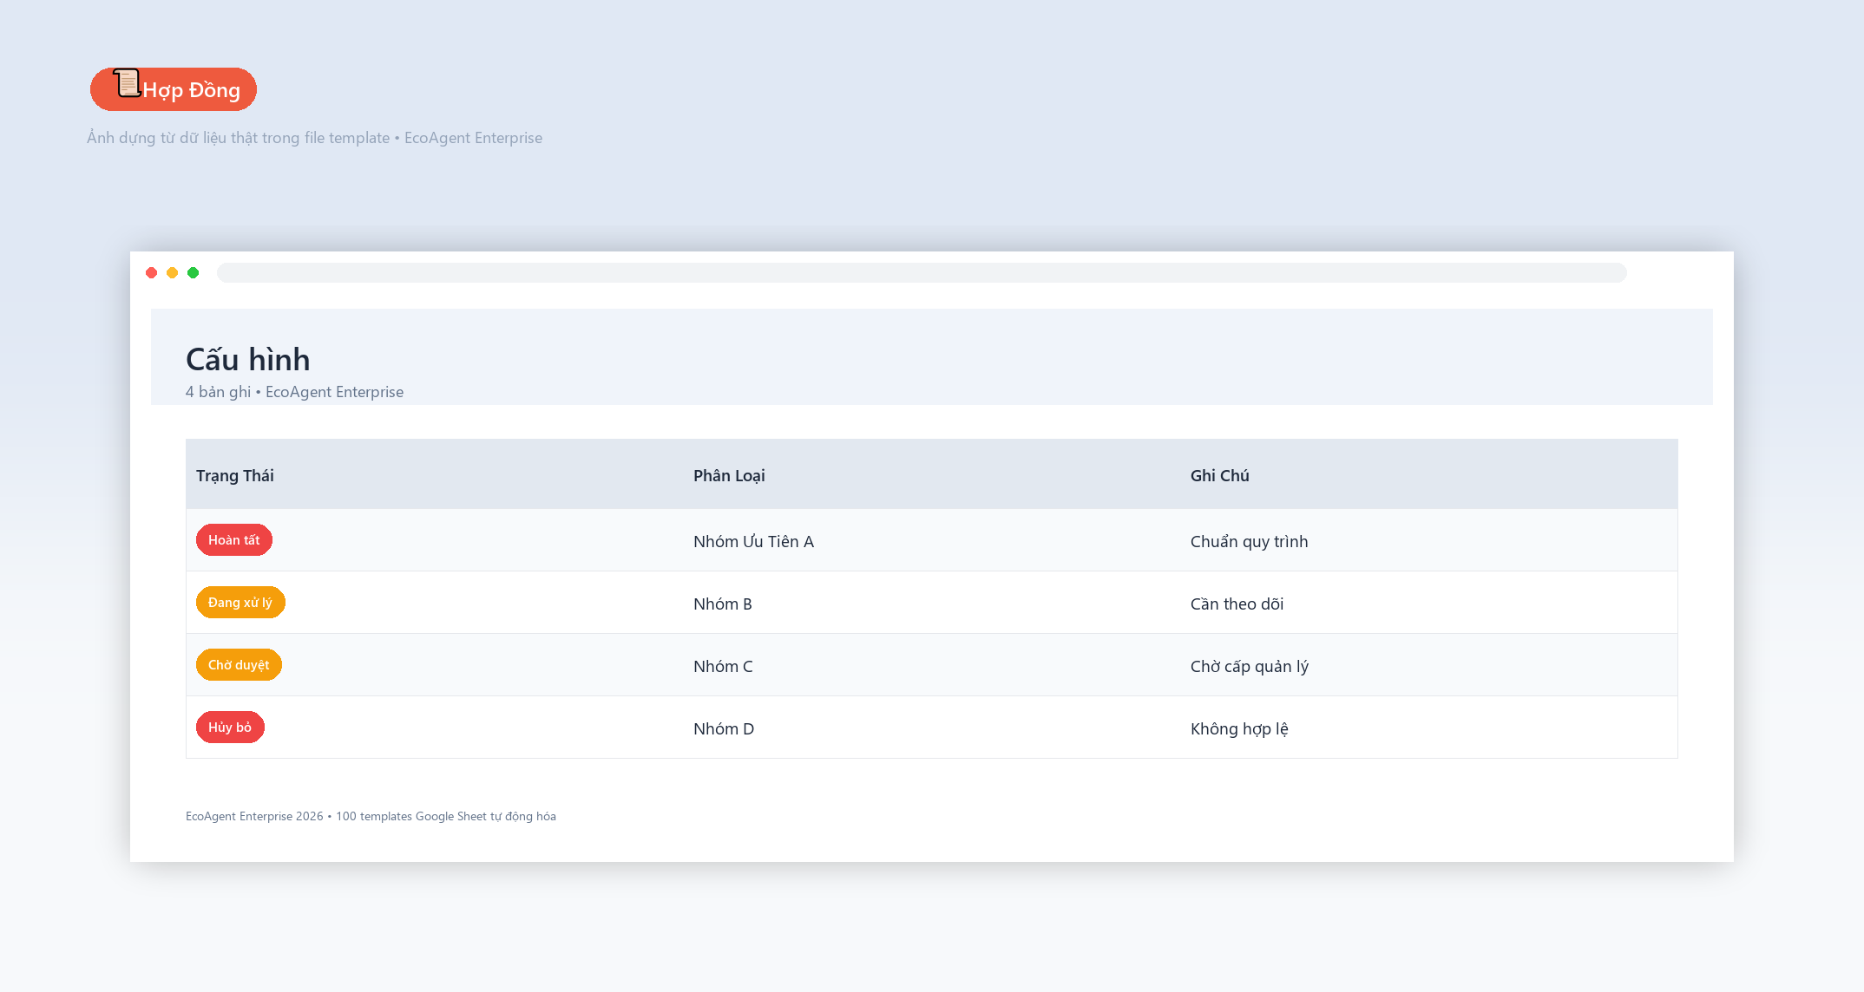Image resolution: width=1864 pixels, height=992 pixels.
Task: Click the yellow window dot
Action: click(173, 273)
